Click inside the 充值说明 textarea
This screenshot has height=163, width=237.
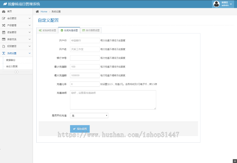[113, 100]
